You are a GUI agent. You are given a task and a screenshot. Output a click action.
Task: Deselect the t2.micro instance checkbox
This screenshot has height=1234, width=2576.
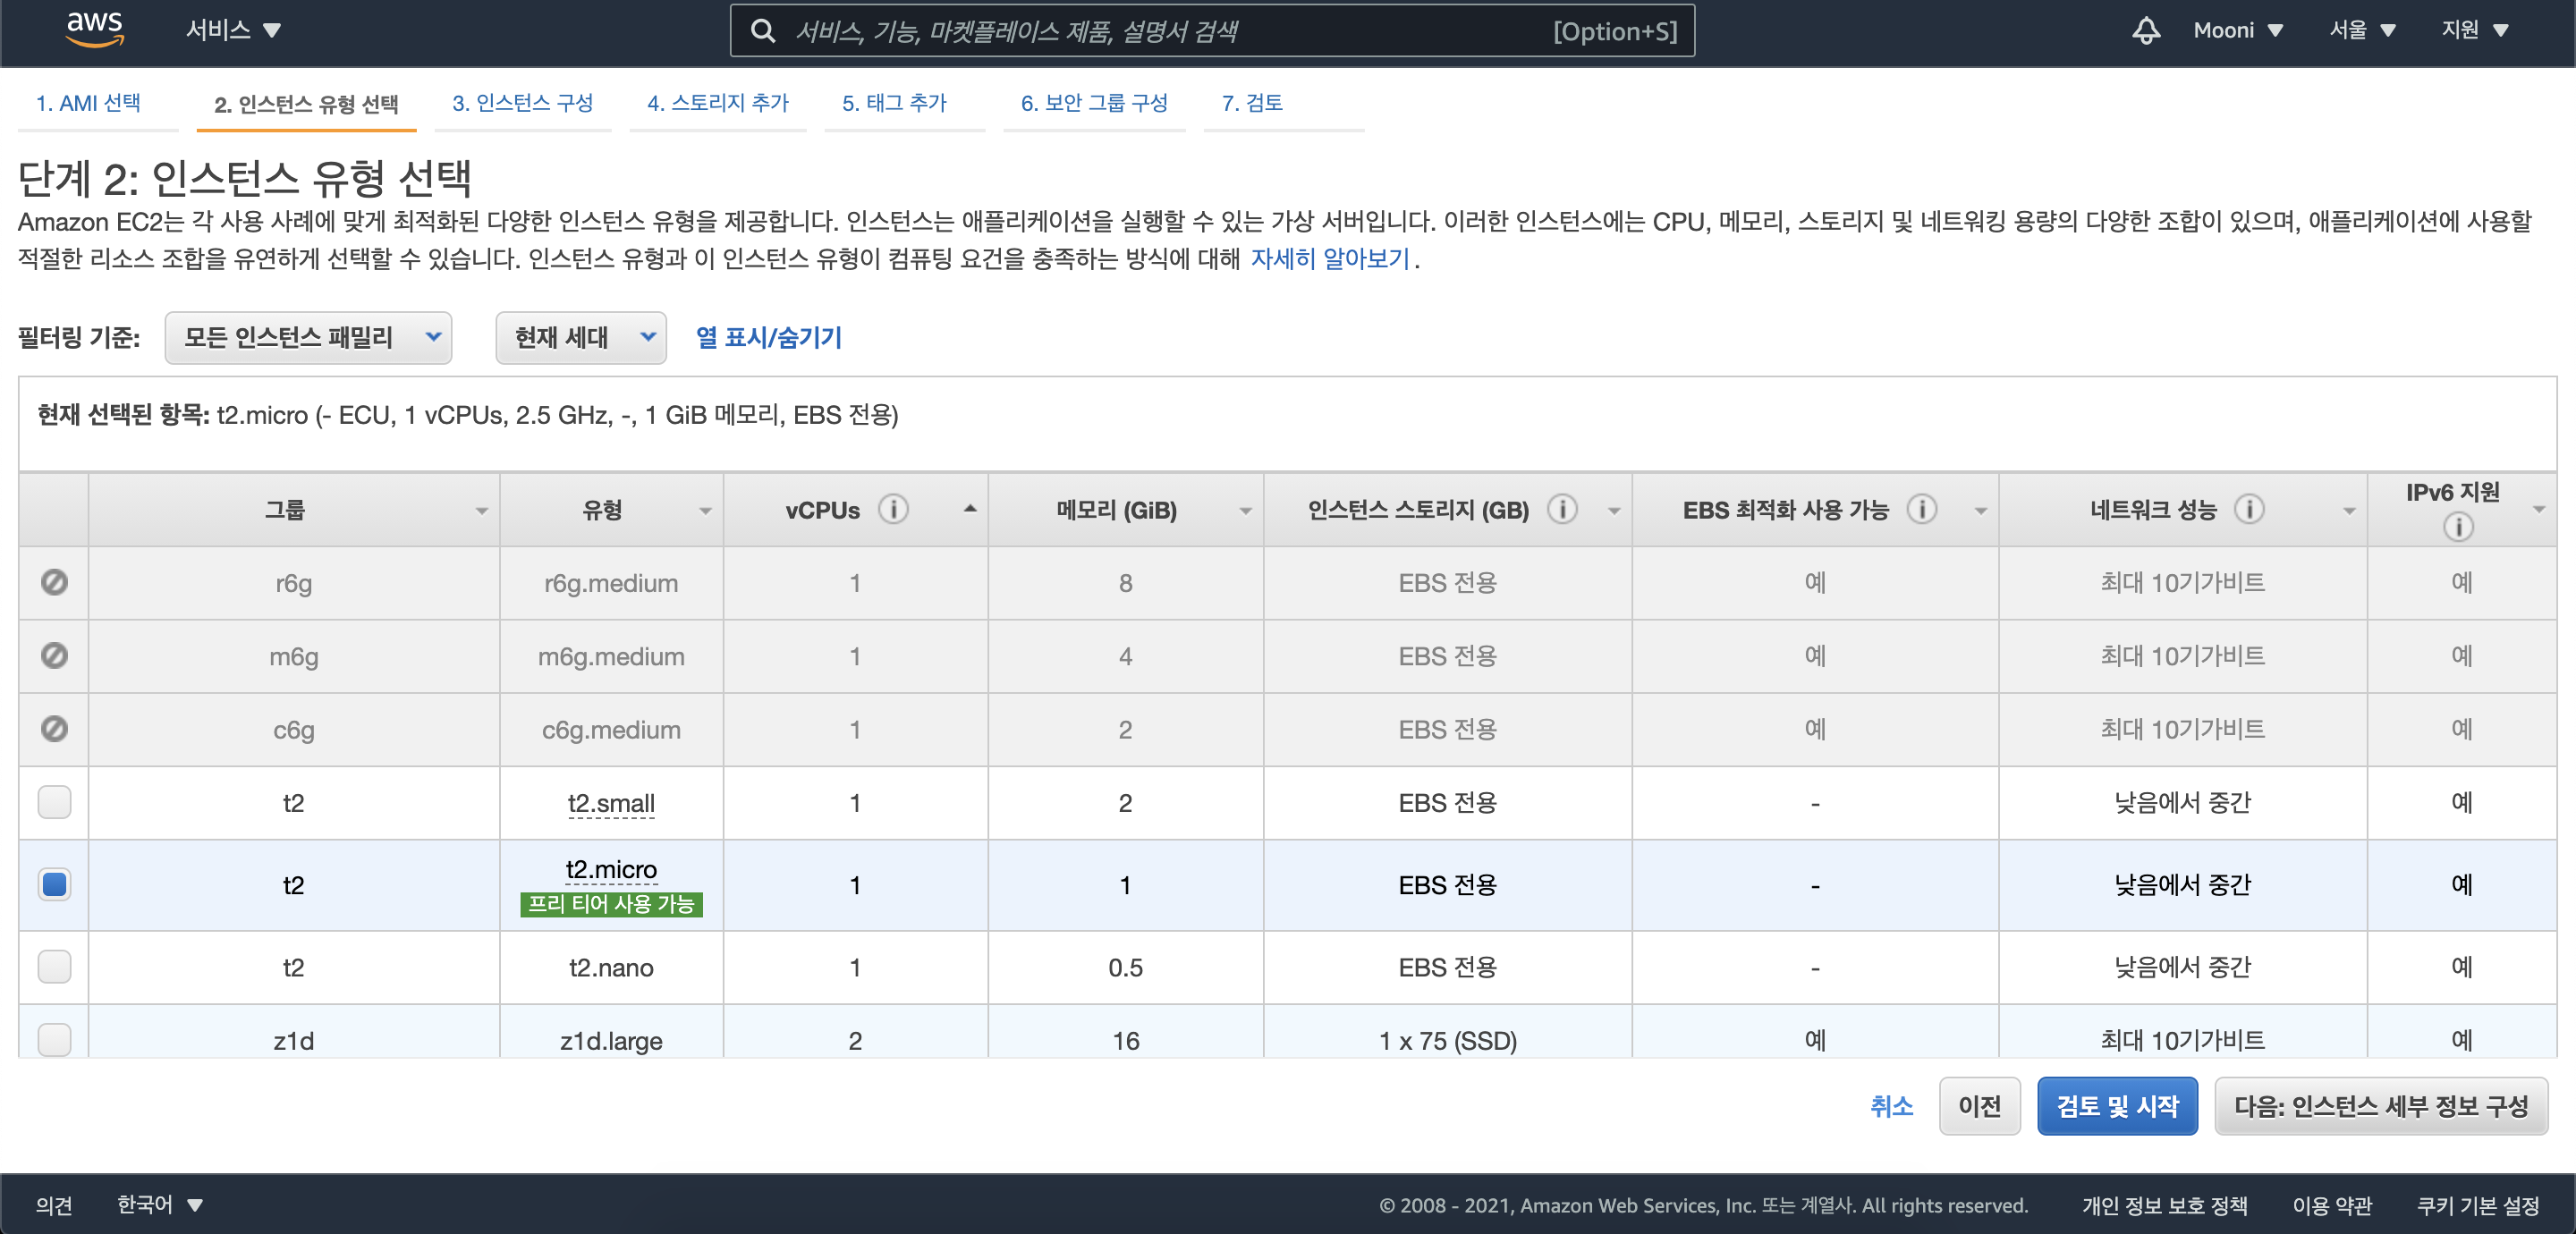54,884
